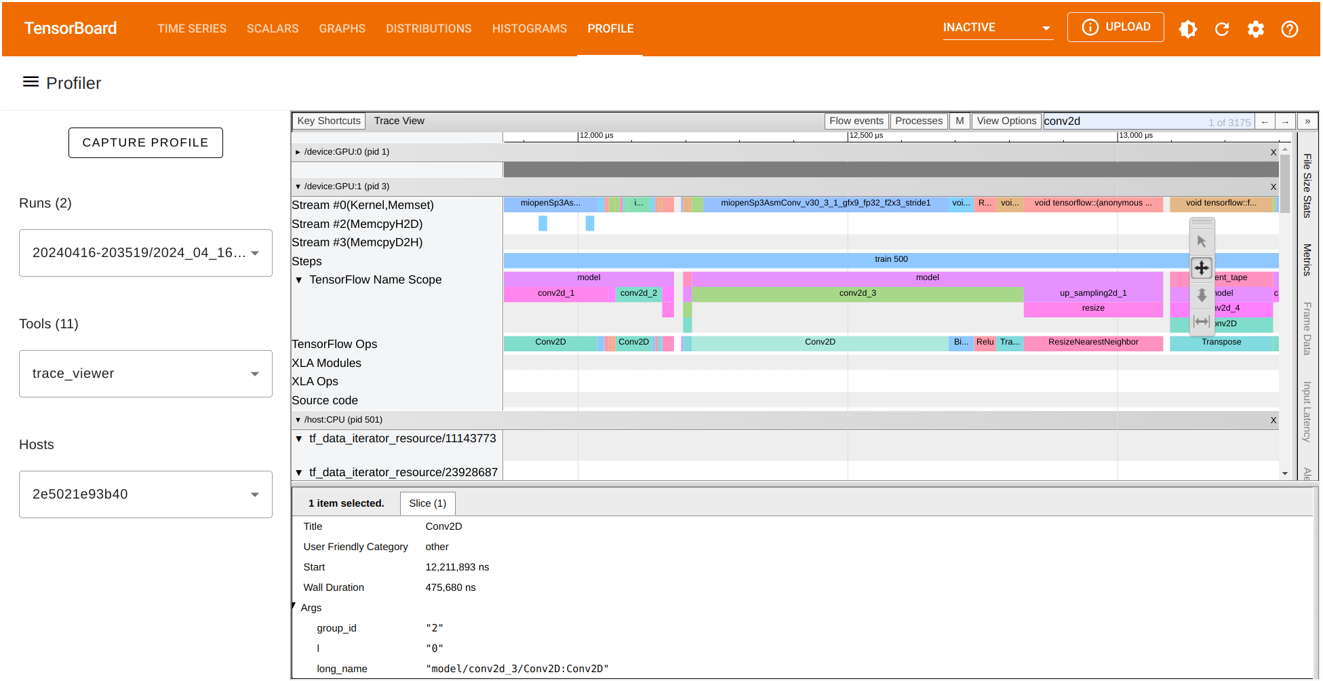Select the resize name scope slice

[1093, 309]
